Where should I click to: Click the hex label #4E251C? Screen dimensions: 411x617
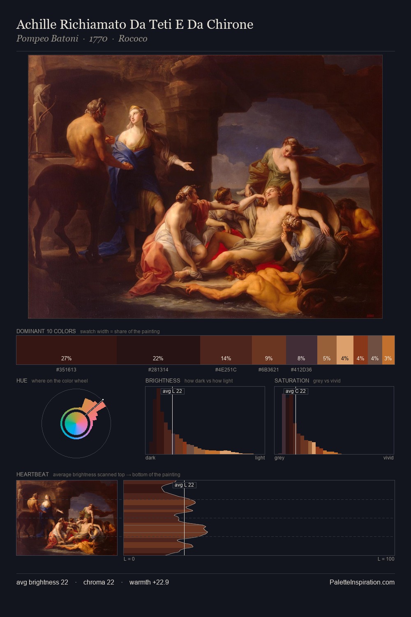click(x=226, y=370)
